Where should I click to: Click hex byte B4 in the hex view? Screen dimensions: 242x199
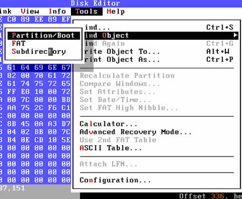coord(12,140)
